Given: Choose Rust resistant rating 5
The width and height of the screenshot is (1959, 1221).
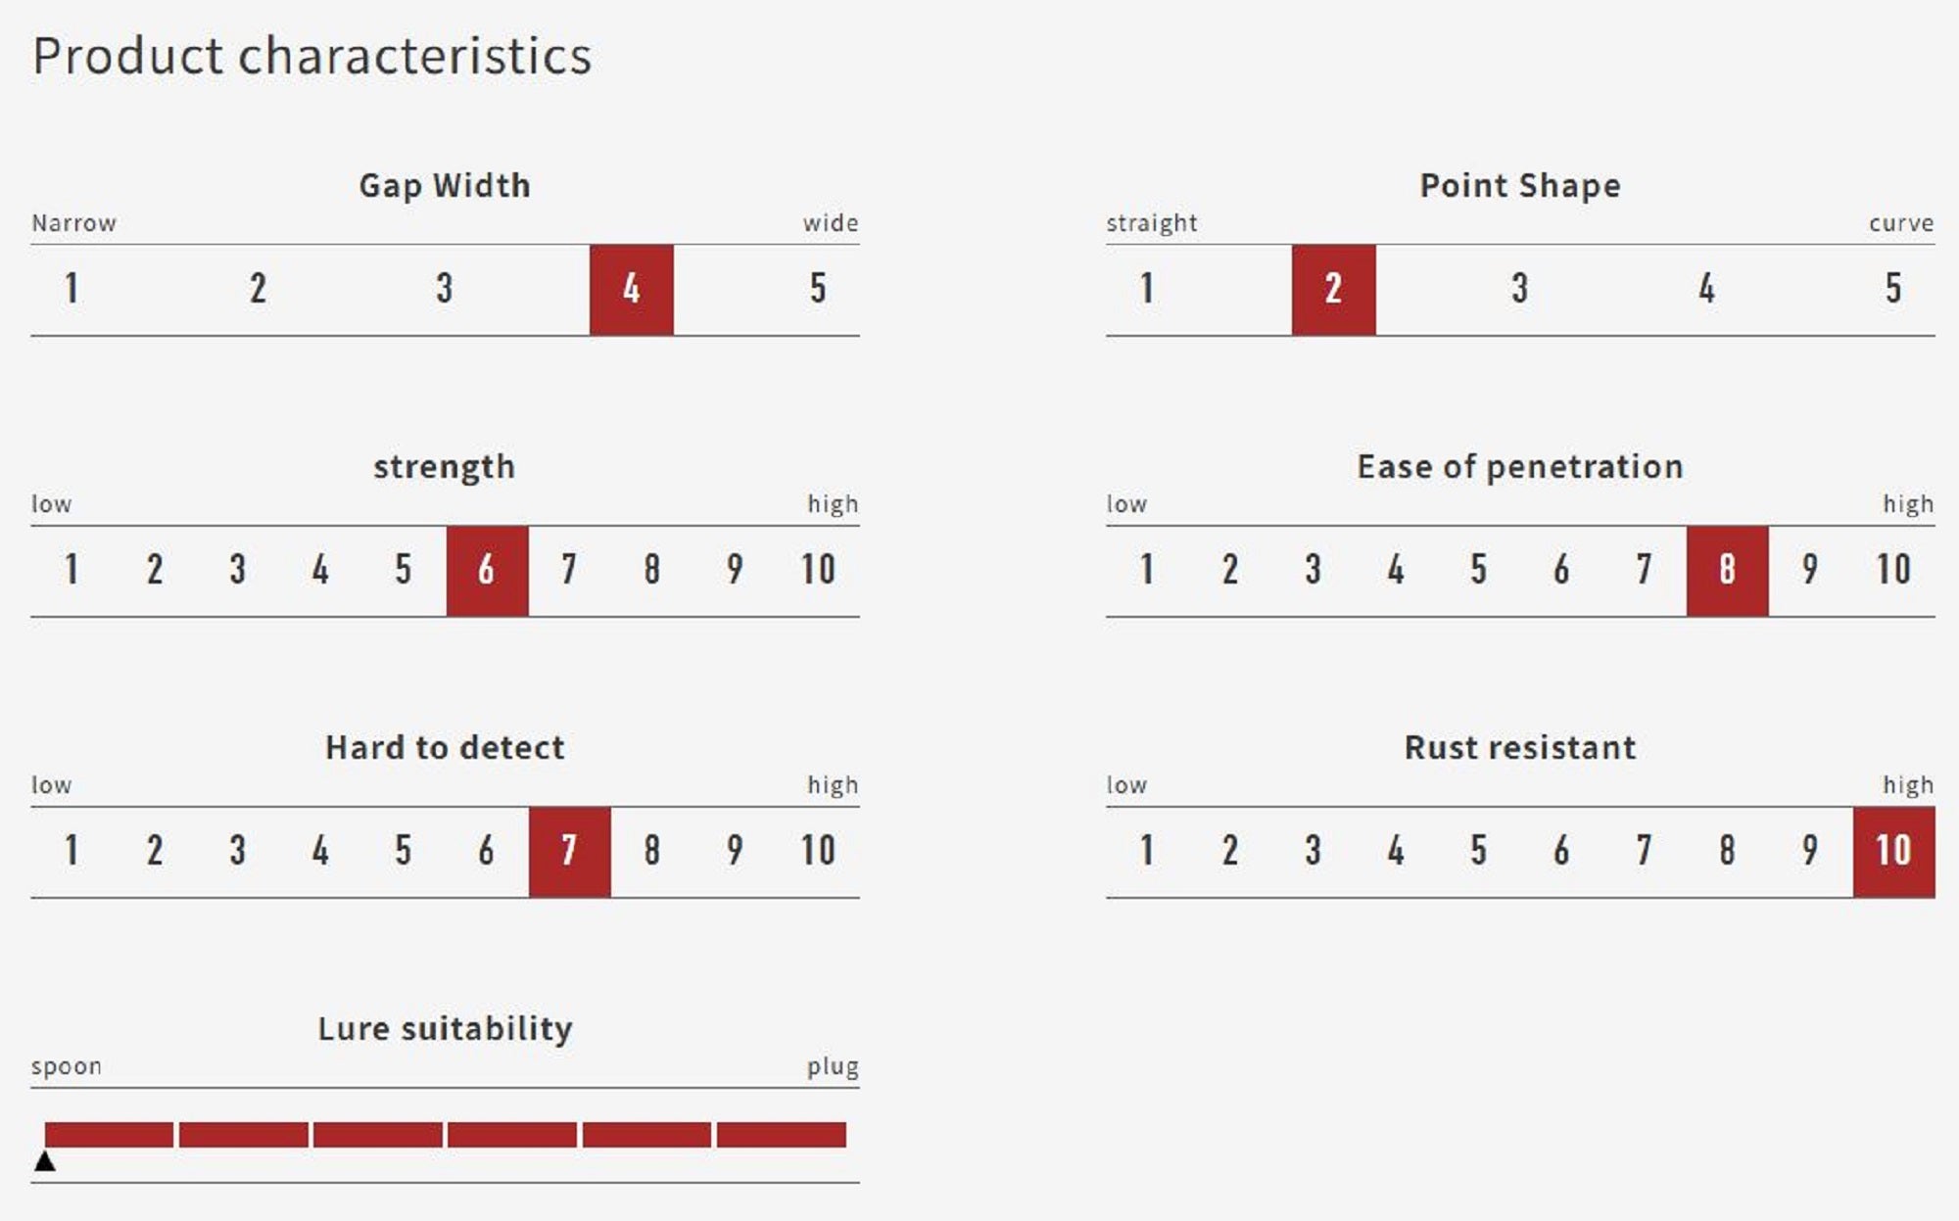Looking at the screenshot, I should click(x=1478, y=851).
